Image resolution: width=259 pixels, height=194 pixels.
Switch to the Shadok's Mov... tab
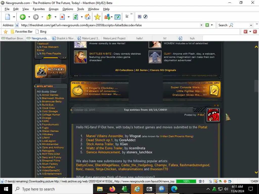(64, 38)
